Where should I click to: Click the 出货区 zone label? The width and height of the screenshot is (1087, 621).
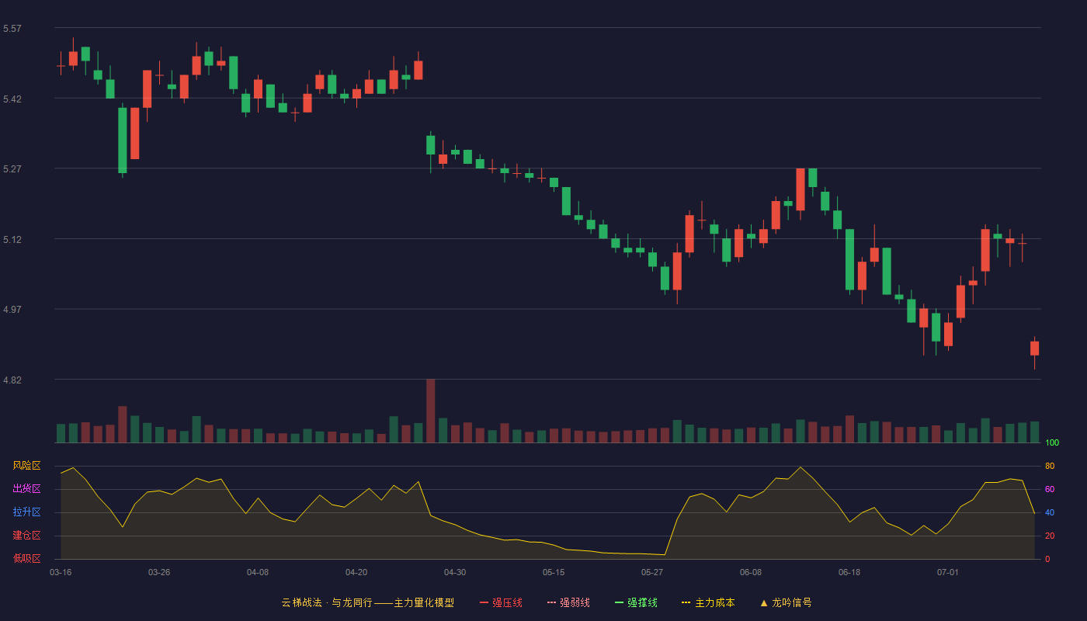point(26,489)
